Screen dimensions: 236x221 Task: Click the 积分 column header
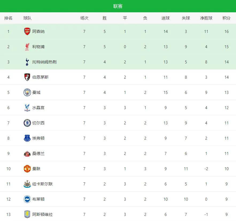[x=226, y=18]
